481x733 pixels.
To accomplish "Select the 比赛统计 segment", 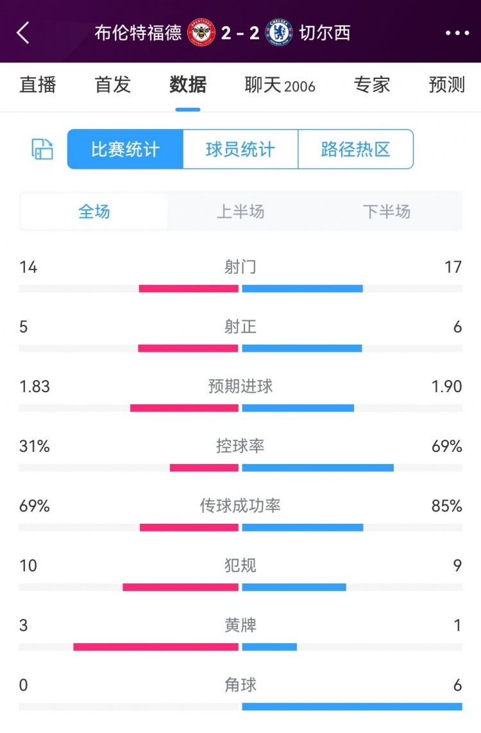I will [125, 150].
